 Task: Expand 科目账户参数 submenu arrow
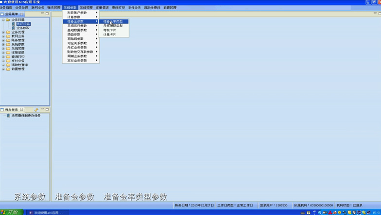[x=96, y=13]
